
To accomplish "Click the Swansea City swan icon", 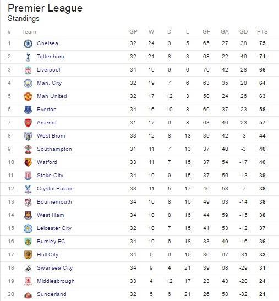I will 28,268.
